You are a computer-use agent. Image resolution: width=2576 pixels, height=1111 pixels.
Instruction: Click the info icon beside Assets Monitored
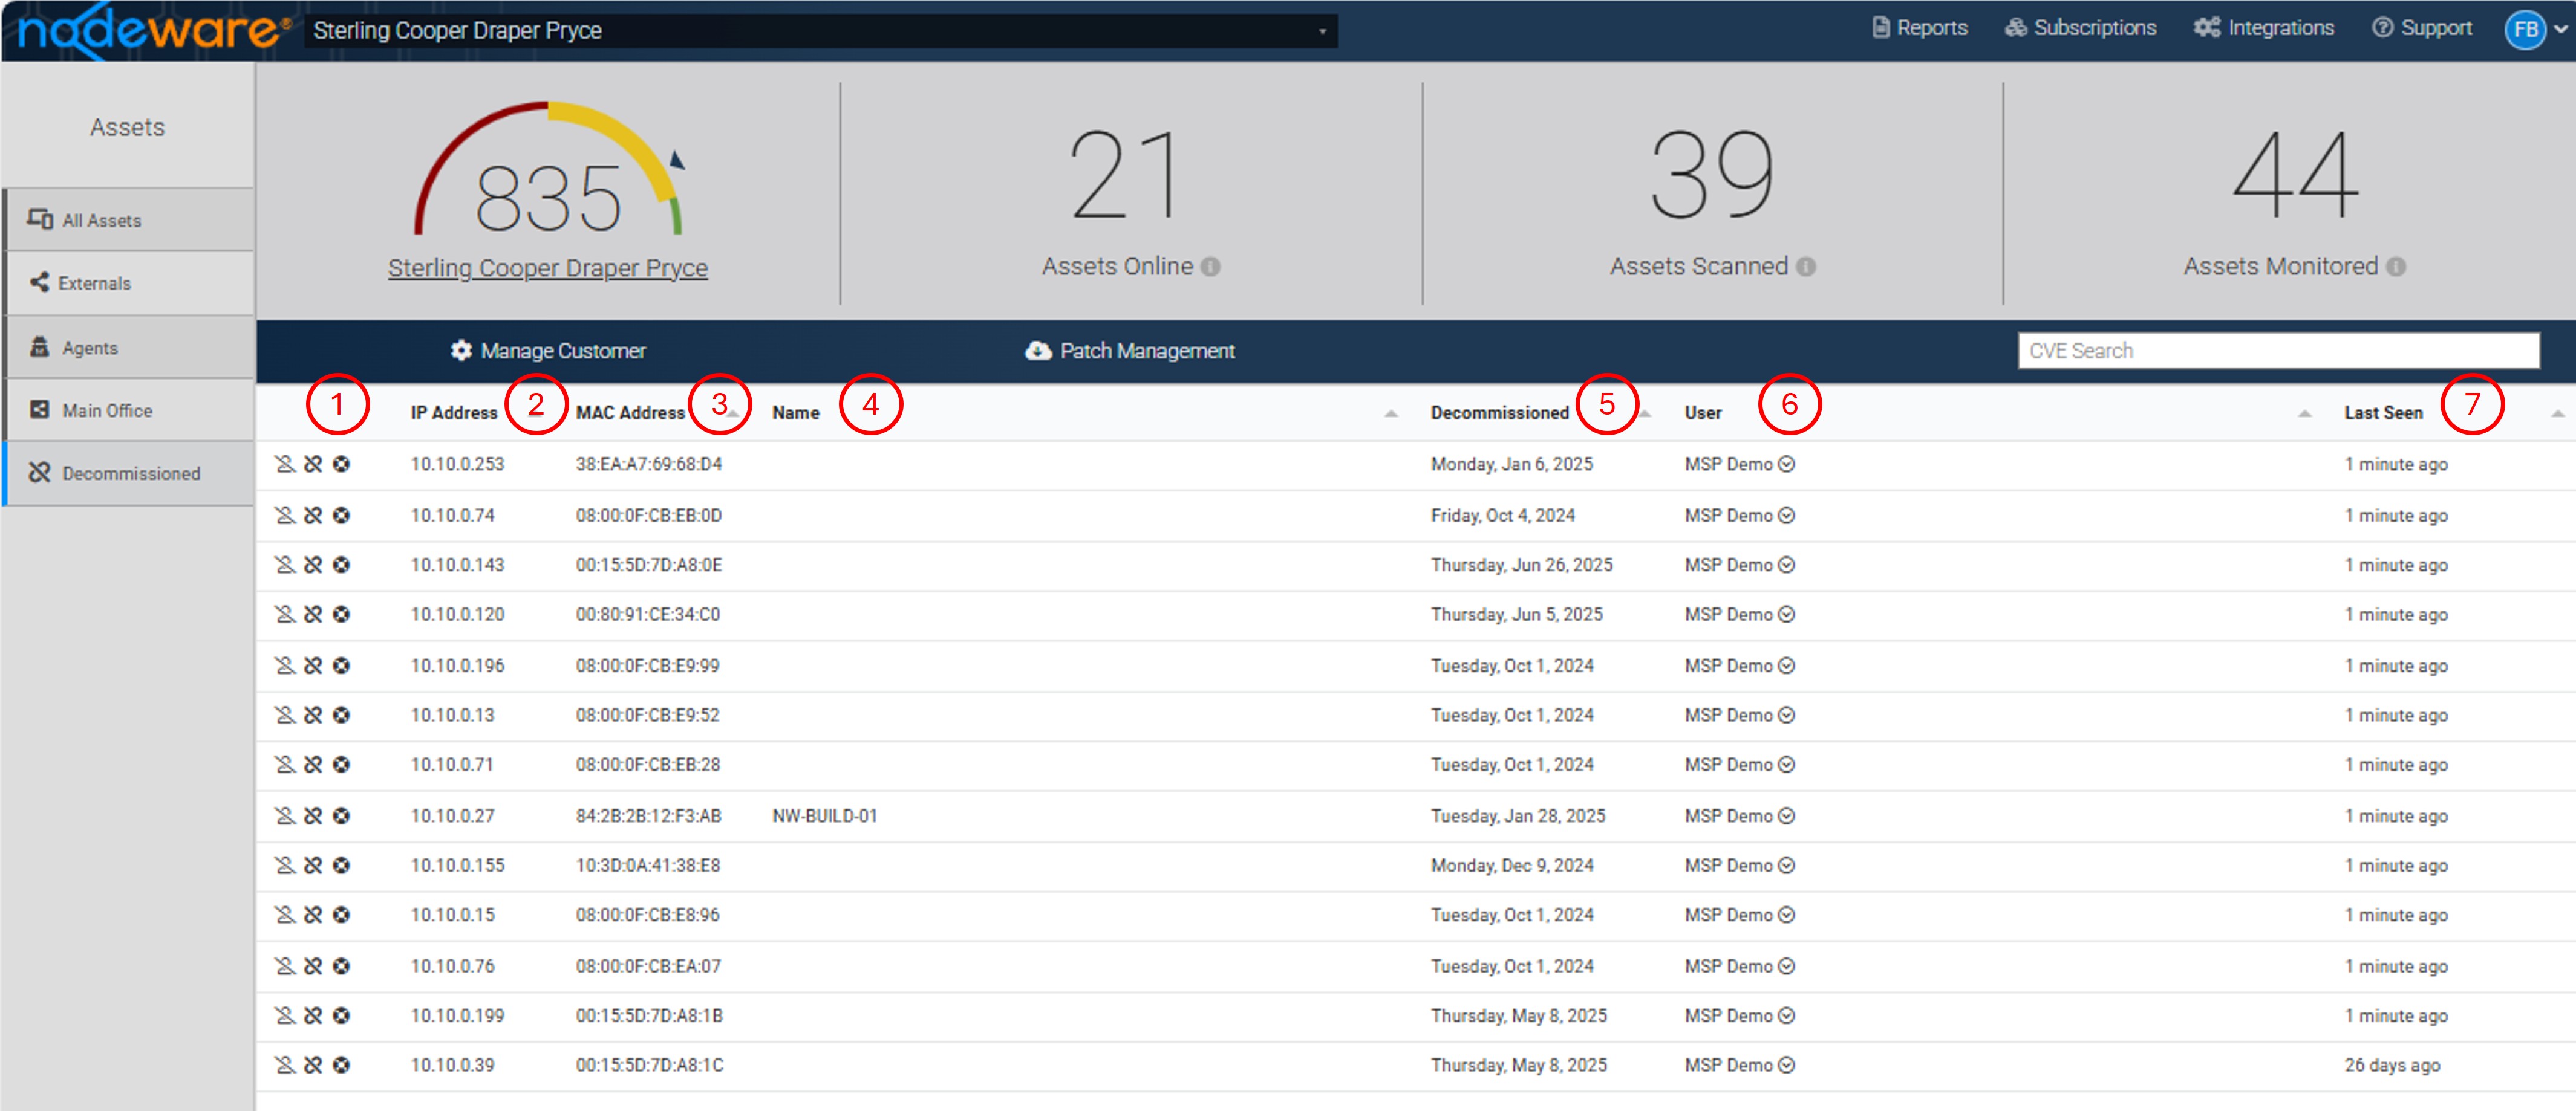[x=2396, y=267]
